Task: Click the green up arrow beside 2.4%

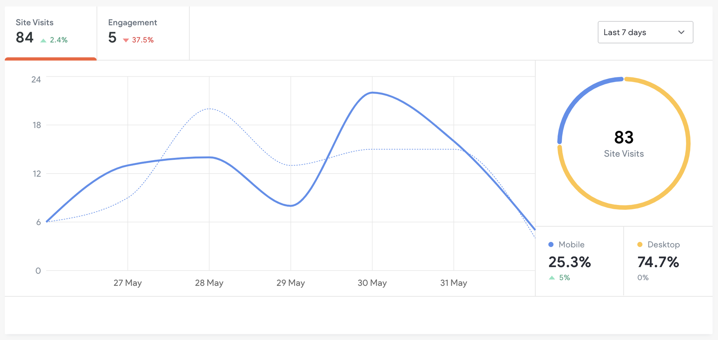Action: pyautogui.click(x=43, y=40)
